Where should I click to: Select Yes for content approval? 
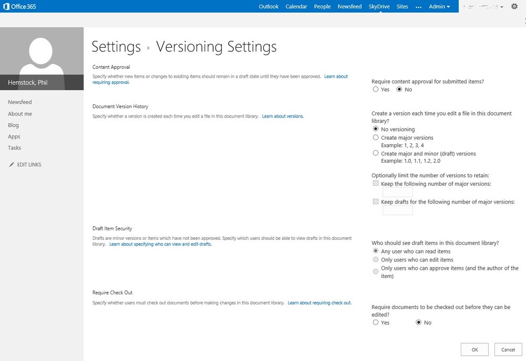point(376,89)
